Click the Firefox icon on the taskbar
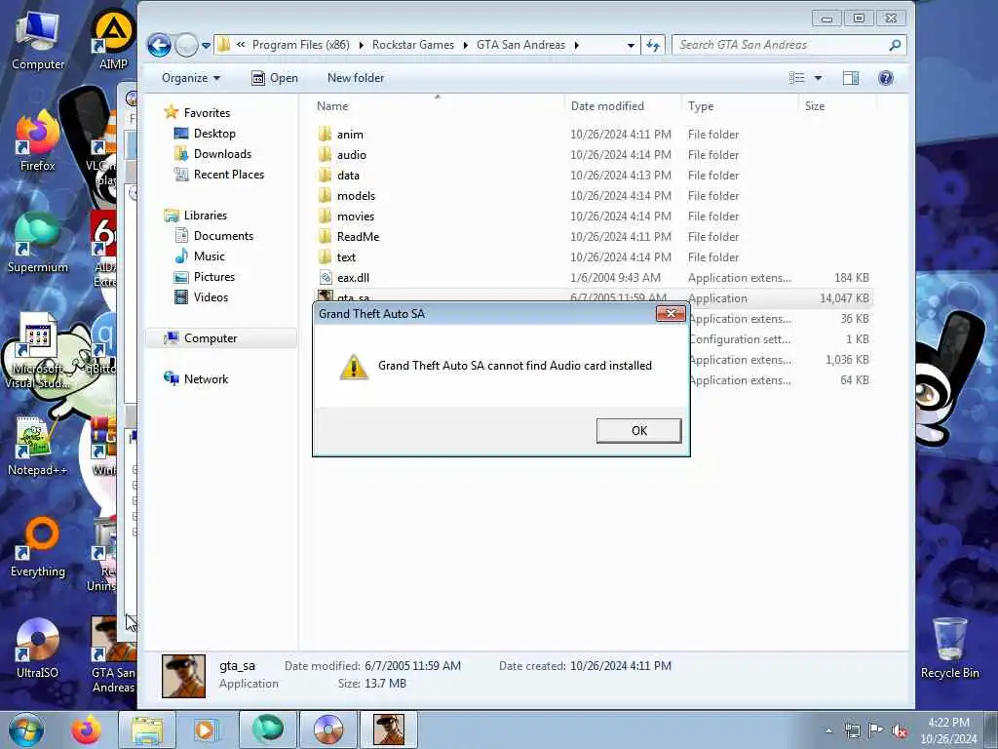 [x=86, y=729]
